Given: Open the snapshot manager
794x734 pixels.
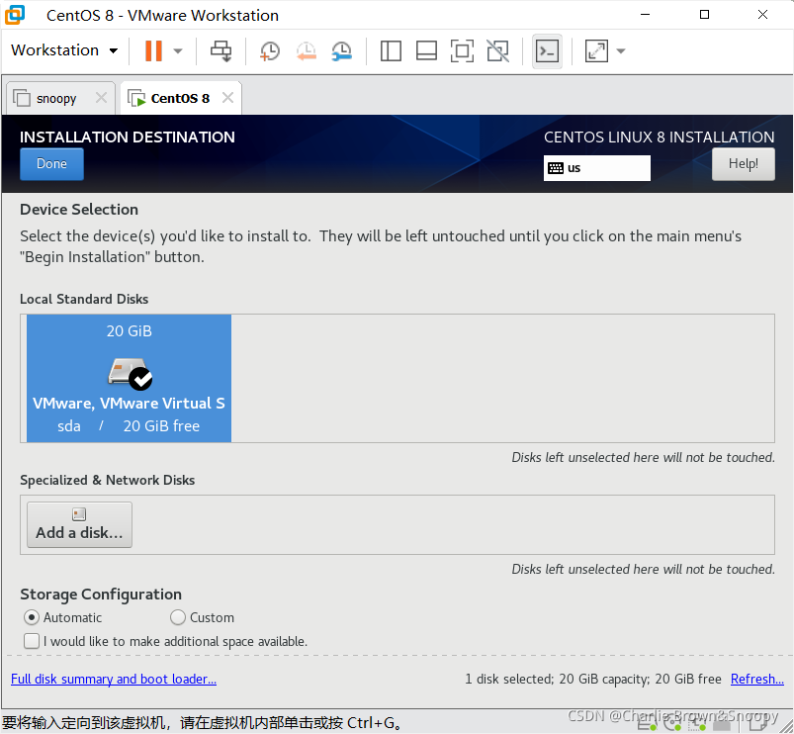Looking at the screenshot, I should click(342, 51).
